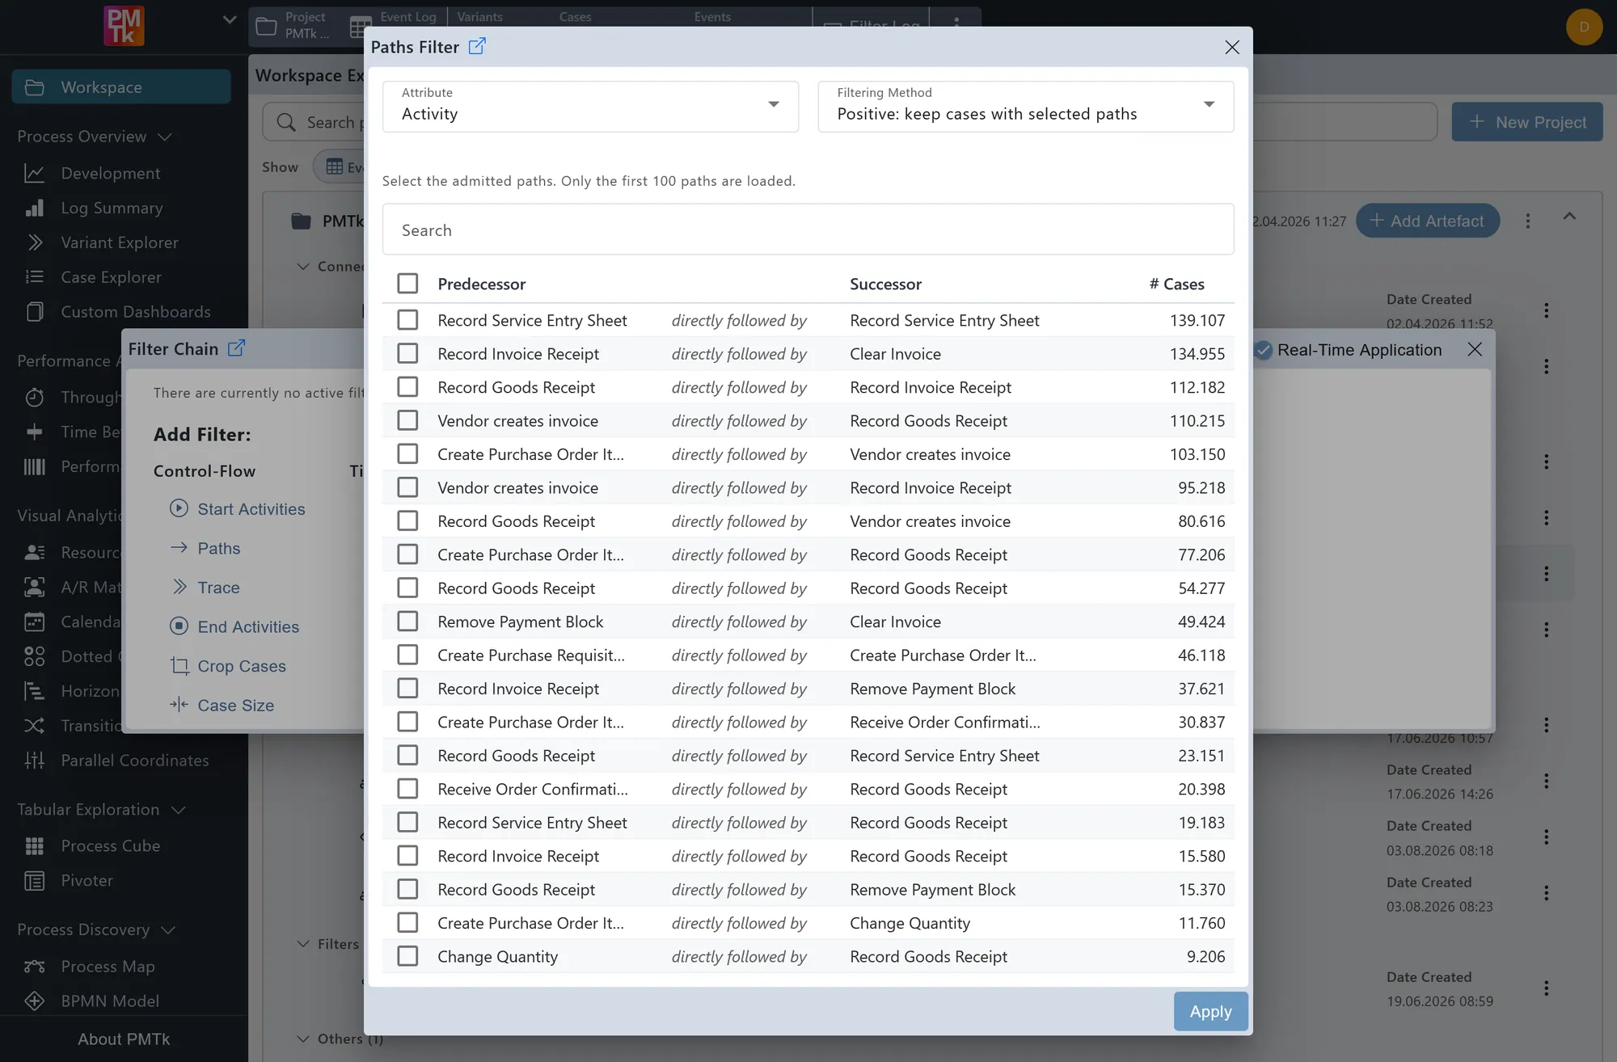Toggle Real-Time Application checkbox
This screenshot has width=1617, height=1062.
(x=1263, y=350)
